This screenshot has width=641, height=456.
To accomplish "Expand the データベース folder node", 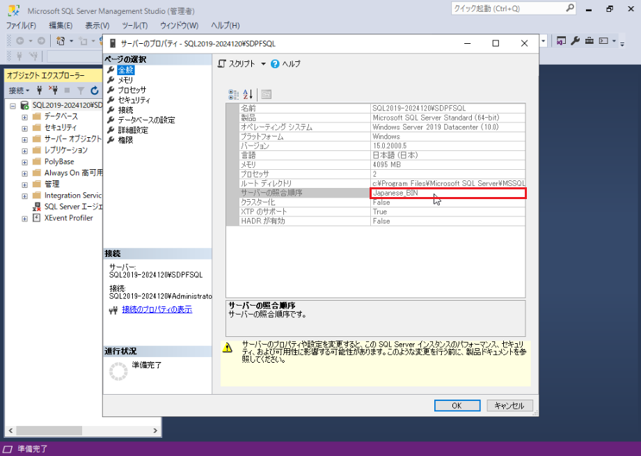I will [x=24, y=116].
